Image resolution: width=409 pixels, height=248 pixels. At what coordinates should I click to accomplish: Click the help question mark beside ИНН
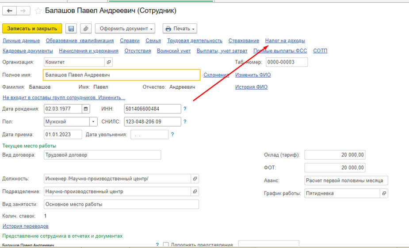(185, 109)
